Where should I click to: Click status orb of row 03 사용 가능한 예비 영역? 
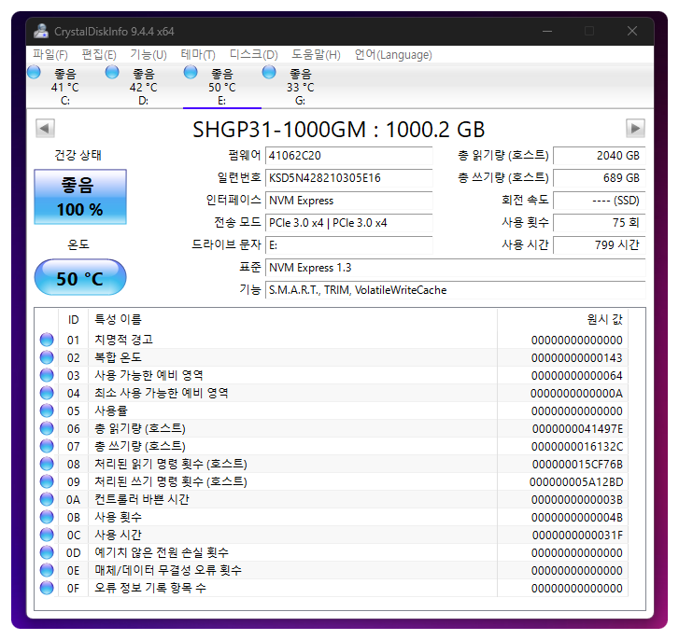coord(47,375)
